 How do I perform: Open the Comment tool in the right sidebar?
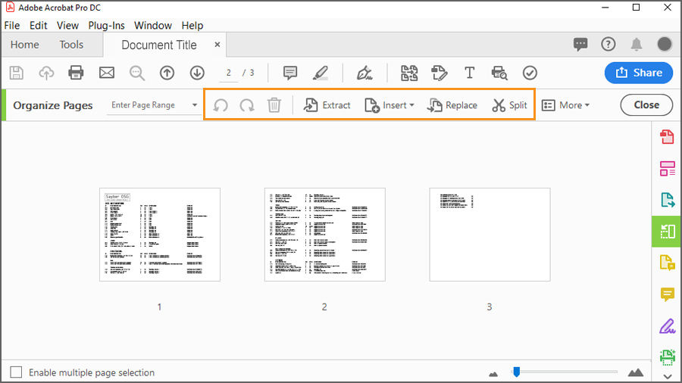point(667,294)
